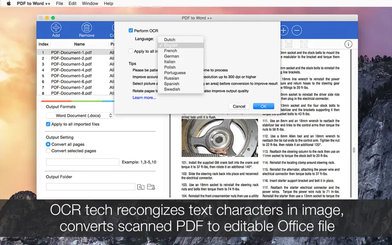The height and width of the screenshot is (245, 392).
Task: Choose Polish from language list
Action: (181, 67)
